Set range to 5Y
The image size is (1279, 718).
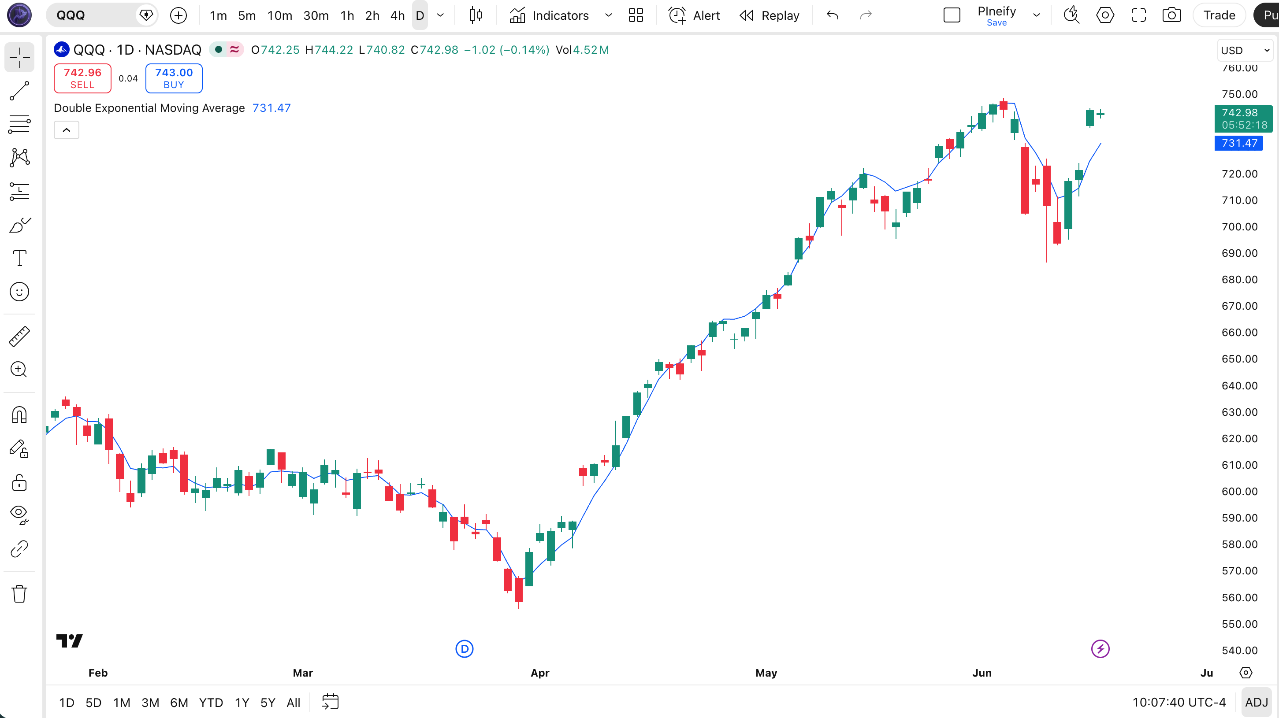(x=268, y=703)
